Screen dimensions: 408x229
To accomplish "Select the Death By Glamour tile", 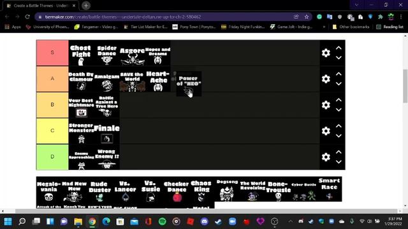I will pyautogui.click(x=81, y=79).
